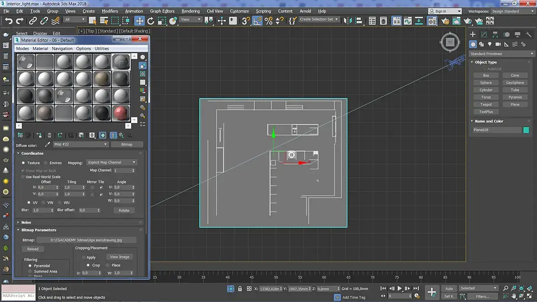Image resolution: width=537 pixels, height=302 pixels.
Task: Select the Environ radio button
Action: click(46, 163)
